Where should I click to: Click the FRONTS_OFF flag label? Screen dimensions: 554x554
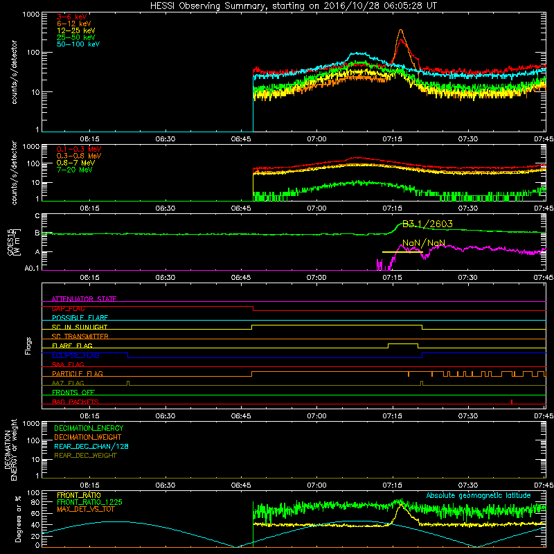pyautogui.click(x=73, y=393)
